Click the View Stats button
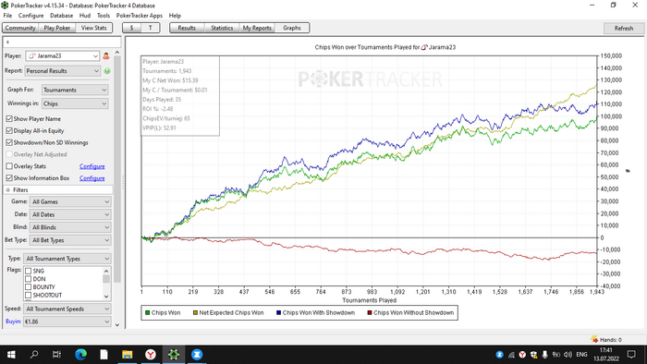This screenshot has width=647, height=364. coord(93,28)
